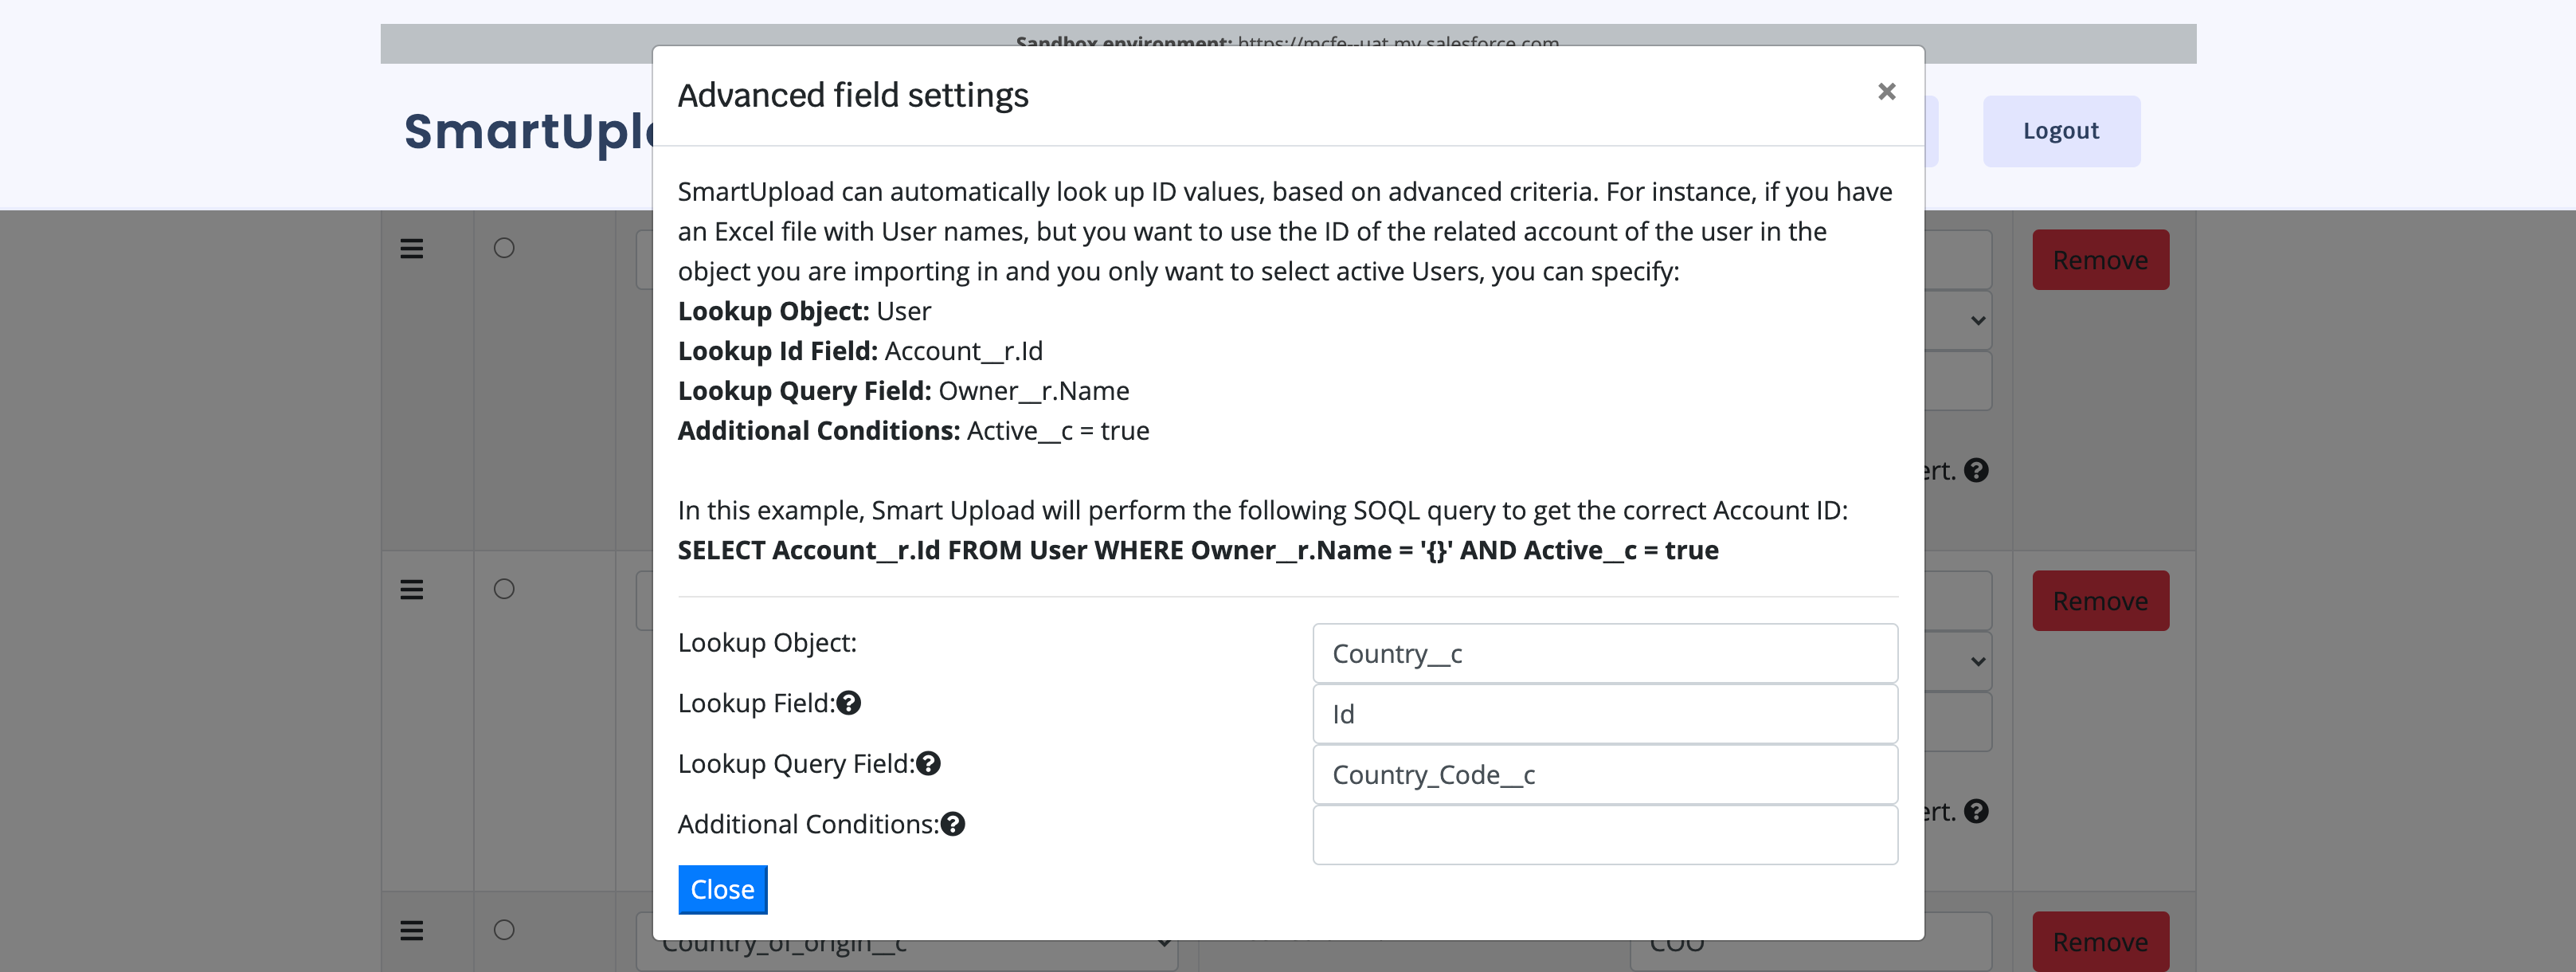Select the first row's radio button
The image size is (2576, 972).
tap(504, 248)
